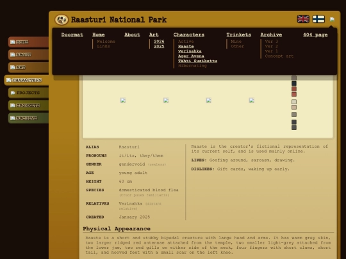Viewport: 346px width, 259px height.
Task: Pick the dark navy color swatch
Action: [294, 84]
